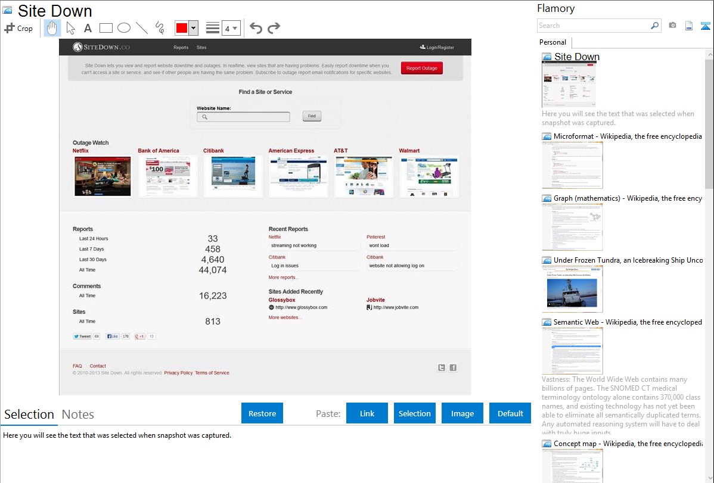The image size is (714, 483).
Task: Click the More reports link
Action: [x=283, y=278]
